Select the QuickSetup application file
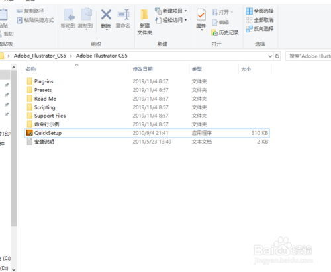 coord(147,133)
